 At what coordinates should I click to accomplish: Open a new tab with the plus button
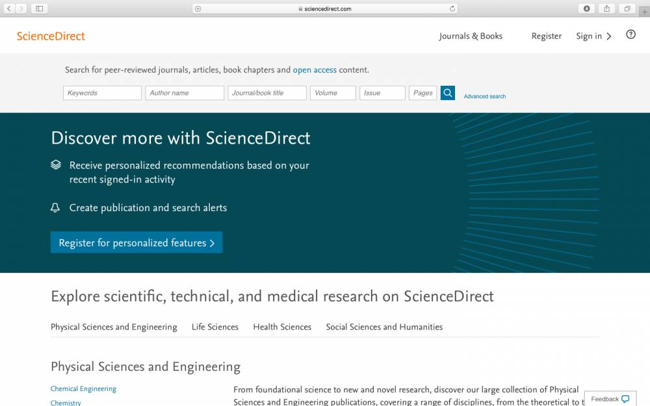[x=645, y=12]
